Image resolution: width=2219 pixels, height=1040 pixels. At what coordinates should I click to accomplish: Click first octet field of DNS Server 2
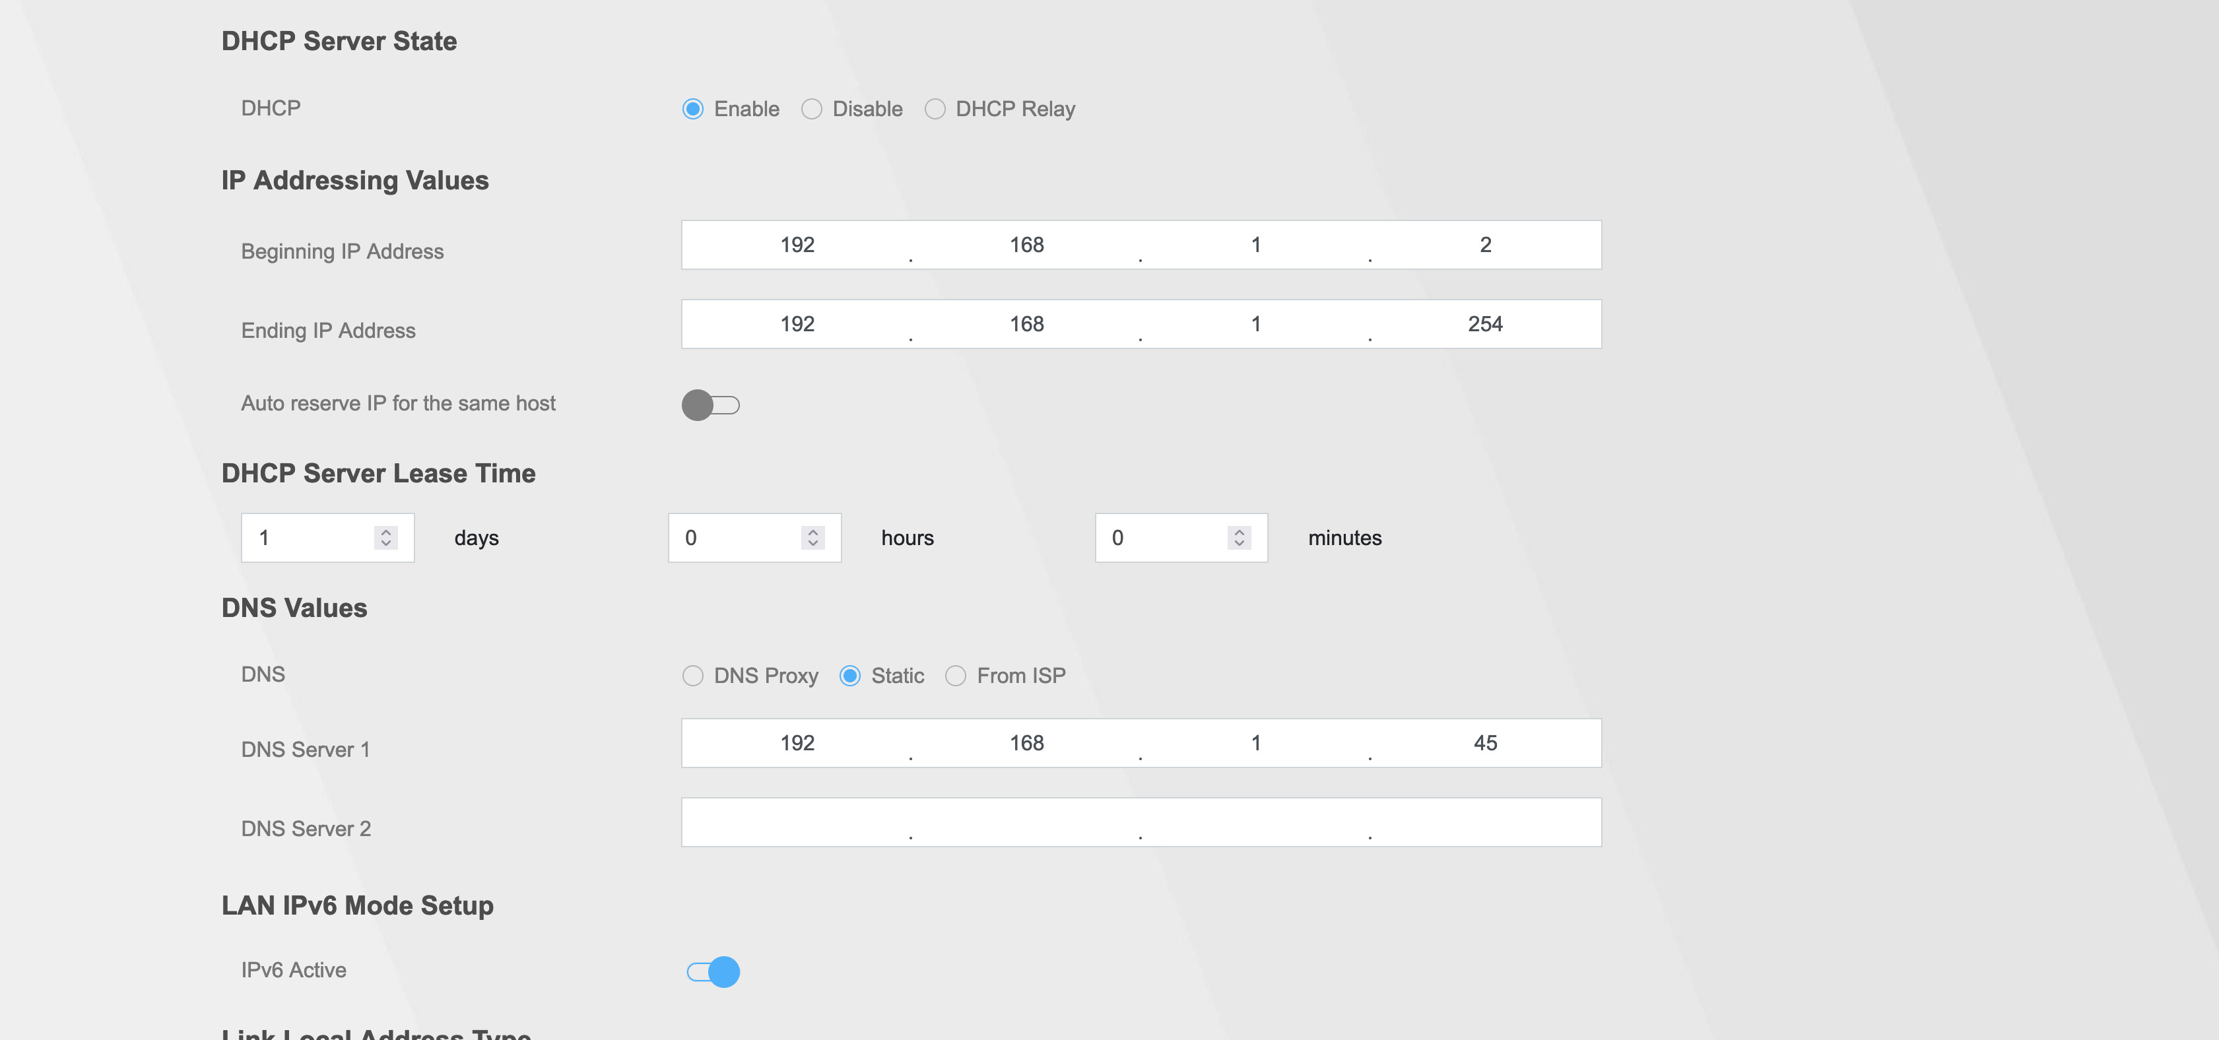pos(797,822)
